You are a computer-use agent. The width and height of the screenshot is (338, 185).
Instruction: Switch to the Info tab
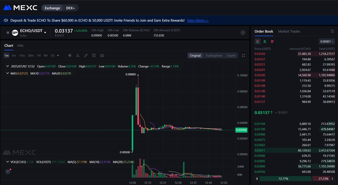(20, 45)
